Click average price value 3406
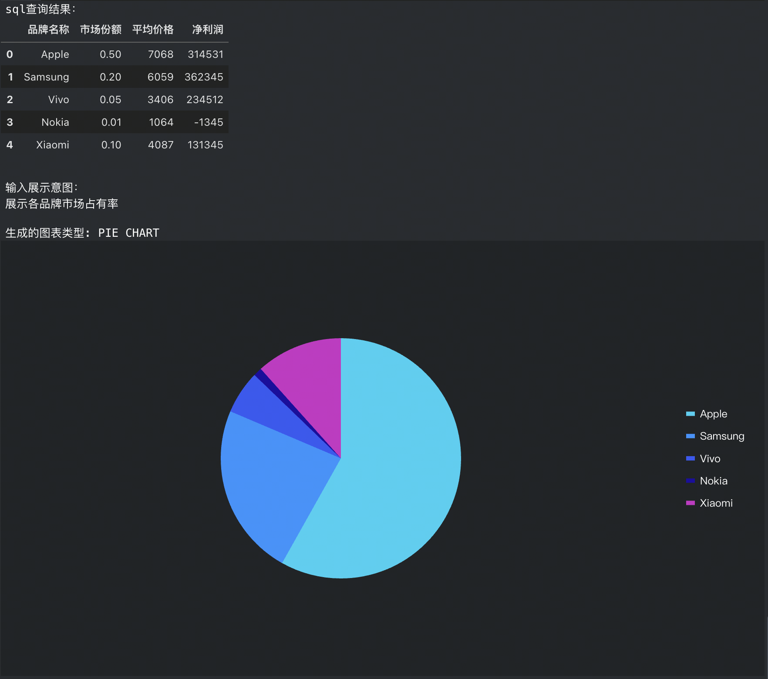 point(161,100)
